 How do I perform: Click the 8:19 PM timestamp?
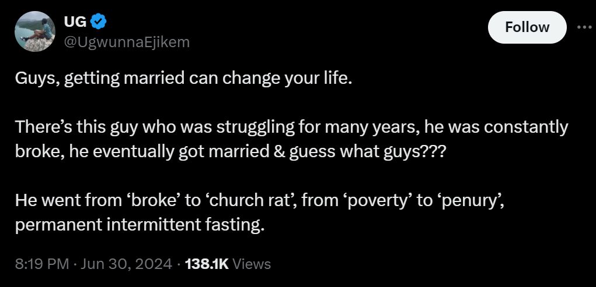tap(42, 264)
